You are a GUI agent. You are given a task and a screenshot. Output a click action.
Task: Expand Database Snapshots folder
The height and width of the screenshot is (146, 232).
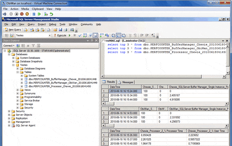(13, 61)
